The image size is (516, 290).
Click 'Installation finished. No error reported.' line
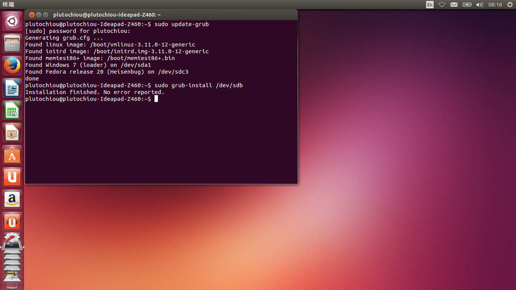coord(95,92)
